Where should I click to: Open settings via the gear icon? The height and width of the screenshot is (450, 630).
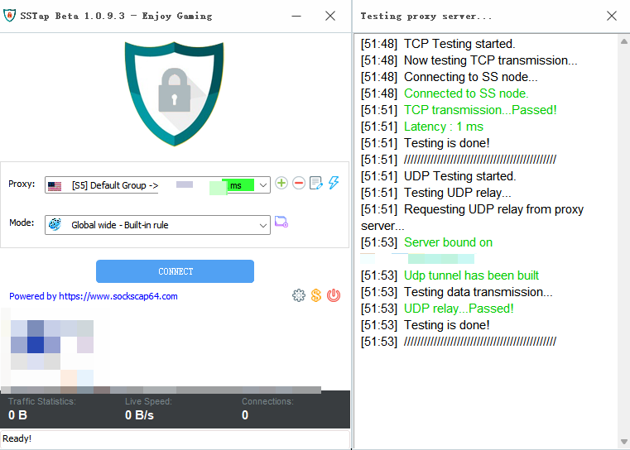299,295
